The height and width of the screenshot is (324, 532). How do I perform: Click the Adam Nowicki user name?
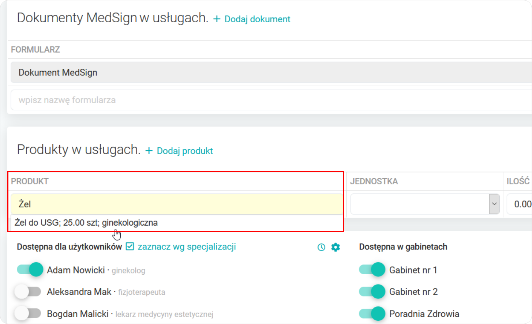(76, 270)
